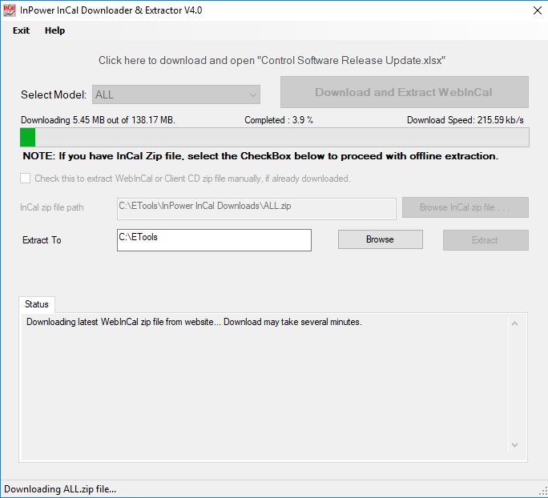Click the Extract To path field

tap(214, 240)
